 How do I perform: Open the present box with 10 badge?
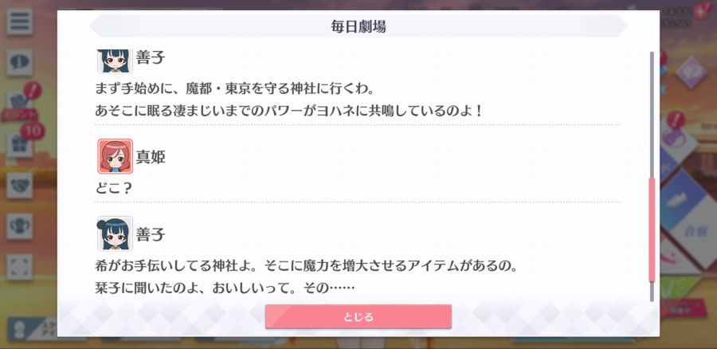(20, 145)
